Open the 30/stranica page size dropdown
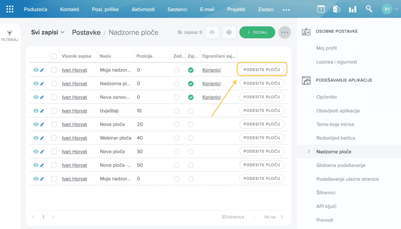401x229 pixels. point(238,217)
